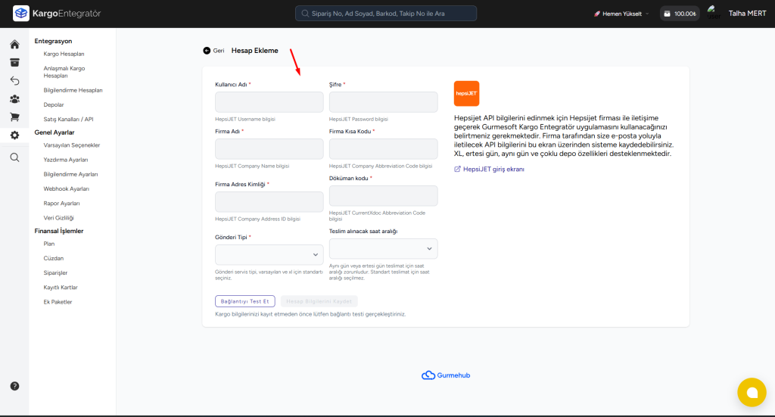Go to Webhook Ayarları menu item

click(x=67, y=188)
